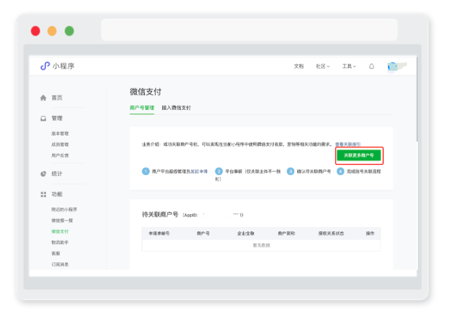Screen dimensions: 451x318
Task: Open 客服 in sidebar
Action: pos(56,254)
